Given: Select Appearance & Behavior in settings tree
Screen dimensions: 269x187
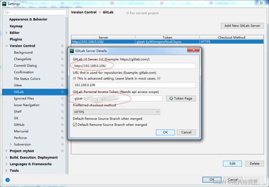Looking at the screenshot, I should coord(28,19).
